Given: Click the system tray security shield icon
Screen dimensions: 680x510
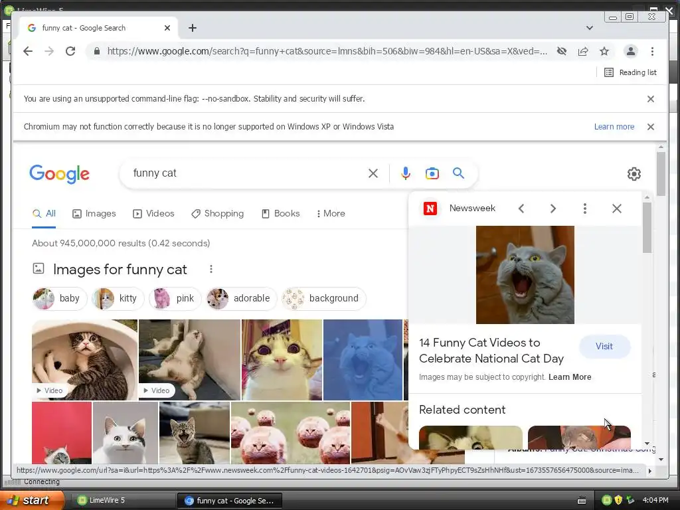Looking at the screenshot, I should point(618,500).
